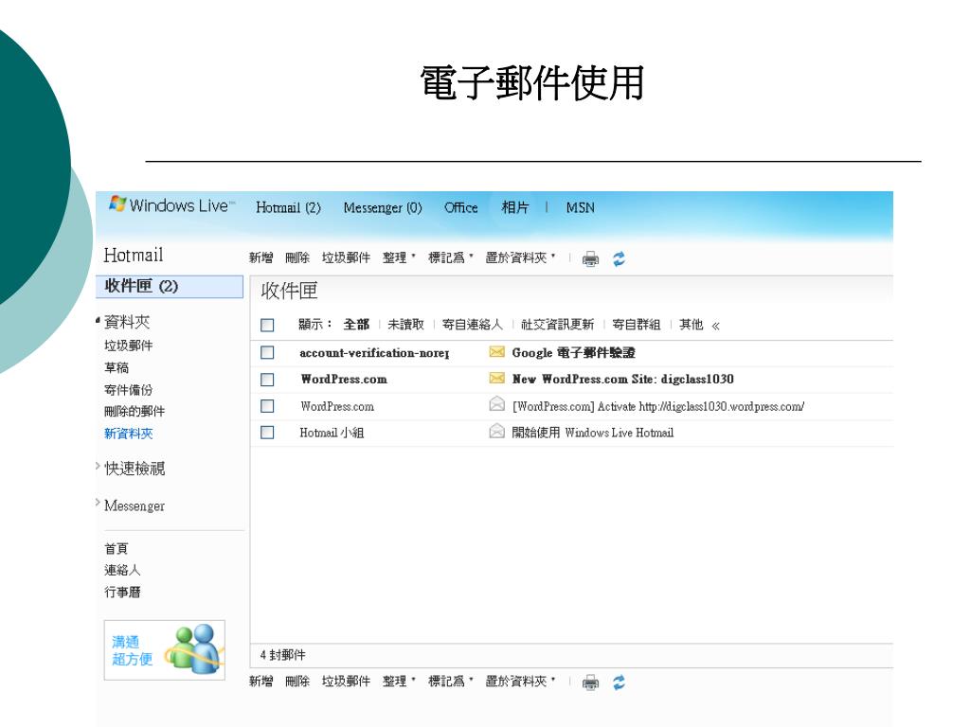Open 刪除的郵件 folder

135,412
